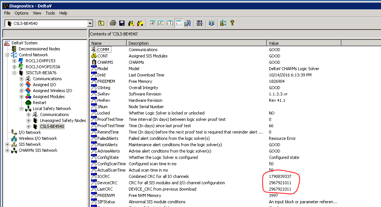Expand the ROCLJ-DVOPI153A node

(x=14, y=67)
